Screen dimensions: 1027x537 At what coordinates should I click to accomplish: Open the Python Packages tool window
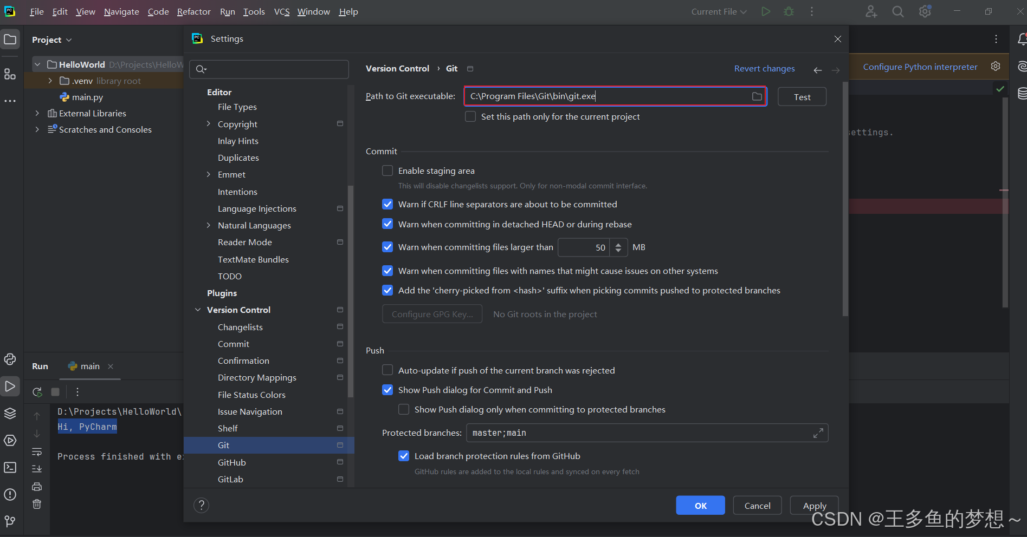point(10,359)
